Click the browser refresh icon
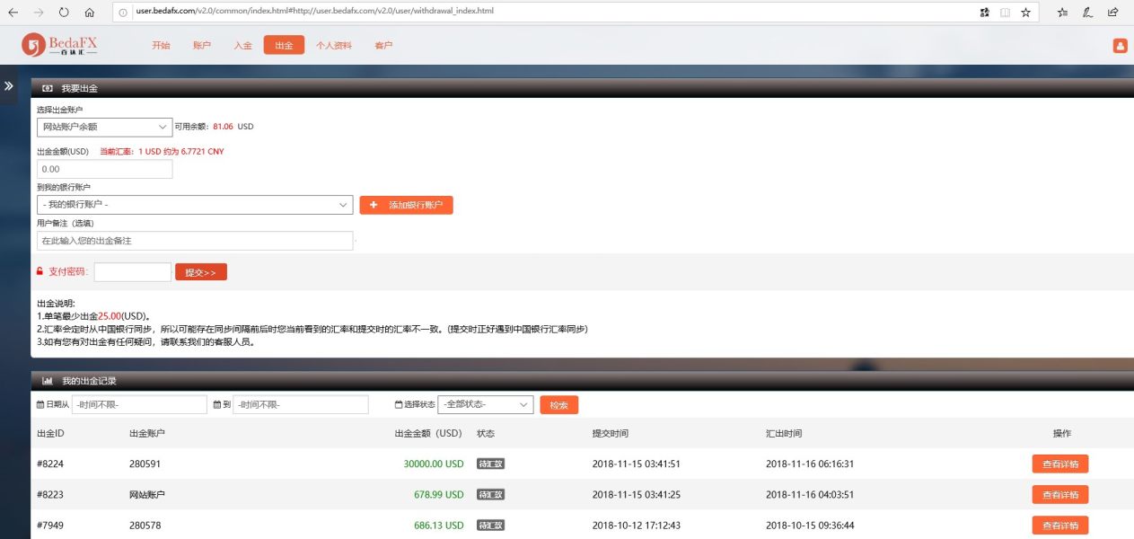Viewport: 1134px width, 539px height. tap(64, 13)
